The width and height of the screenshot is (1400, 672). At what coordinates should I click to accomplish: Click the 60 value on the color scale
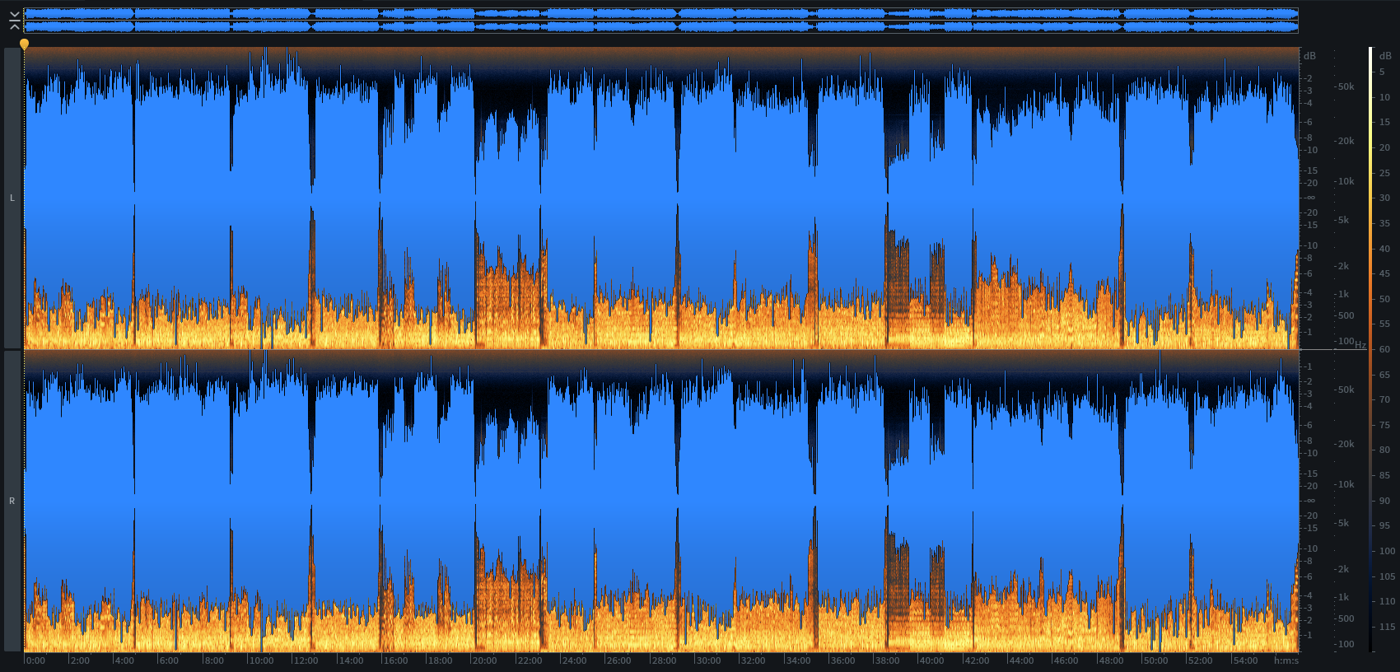pyautogui.click(x=1384, y=349)
